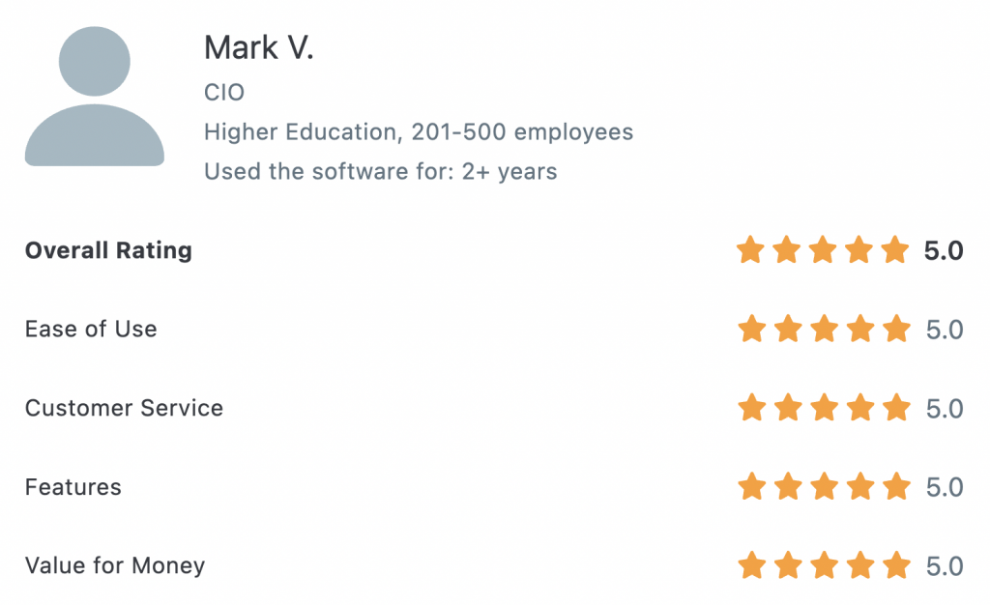Image resolution: width=990 pixels, height=605 pixels.
Task: Click the third star of Ease of Use
Action: pyautogui.click(x=825, y=329)
